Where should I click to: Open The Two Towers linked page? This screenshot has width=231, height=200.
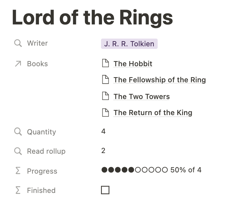coord(142,96)
